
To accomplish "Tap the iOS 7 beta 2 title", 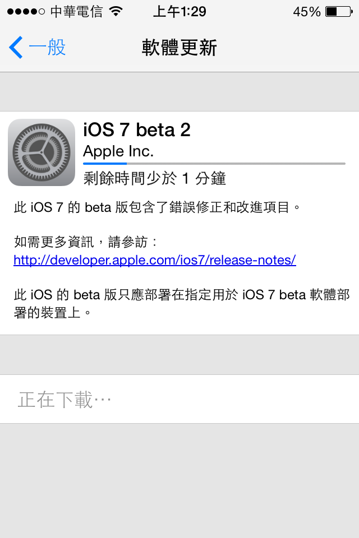I will (137, 130).
